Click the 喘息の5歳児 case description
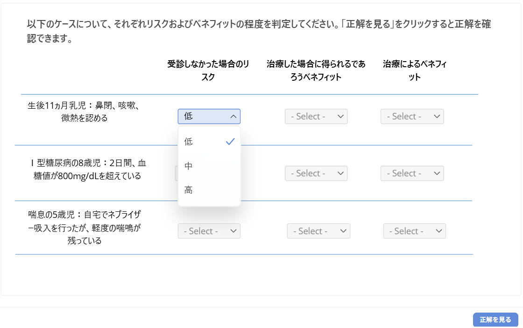523x328 pixels. tap(85, 227)
